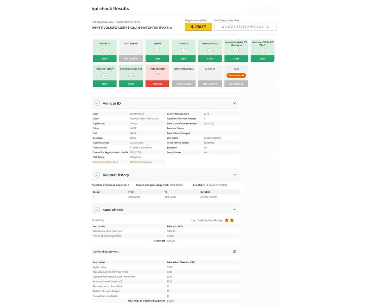Click the Security Watch check icon
This screenshot has height=307, width=369.
tap(210, 50)
